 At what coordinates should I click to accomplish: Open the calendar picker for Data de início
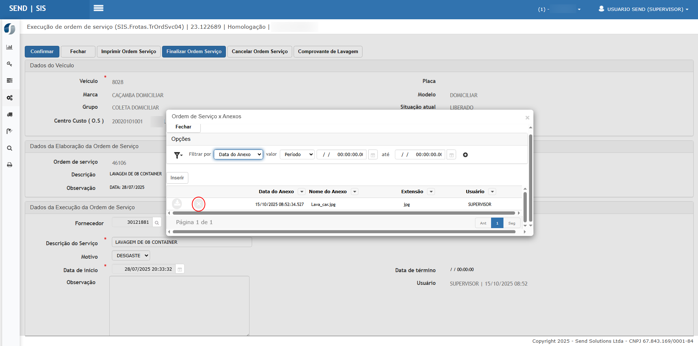180,269
